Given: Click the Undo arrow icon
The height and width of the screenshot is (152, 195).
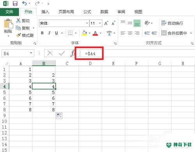Looking at the screenshot, I should click(x=25, y=3).
